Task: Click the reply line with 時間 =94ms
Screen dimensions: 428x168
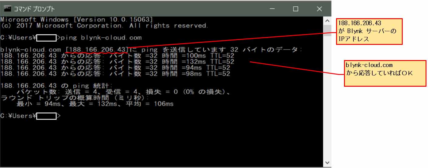Action: coord(115,68)
